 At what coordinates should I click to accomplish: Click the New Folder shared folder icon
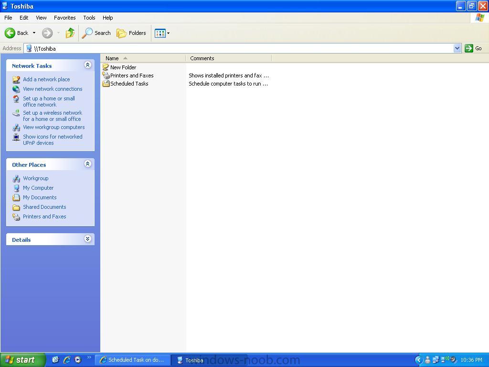click(x=106, y=67)
